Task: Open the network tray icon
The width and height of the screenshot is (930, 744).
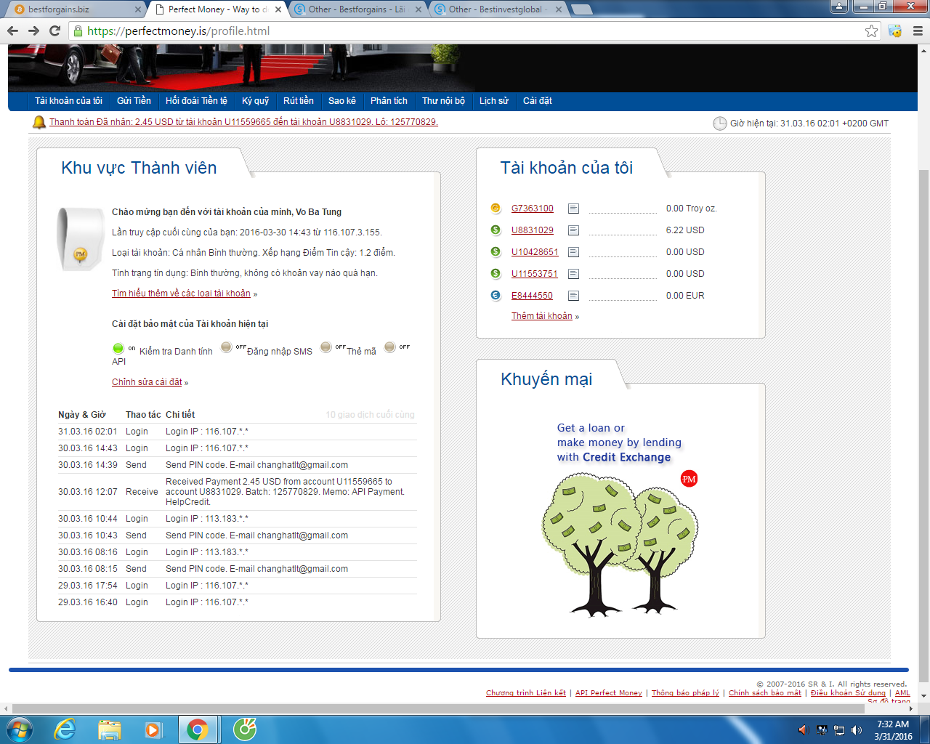Action: 839,729
